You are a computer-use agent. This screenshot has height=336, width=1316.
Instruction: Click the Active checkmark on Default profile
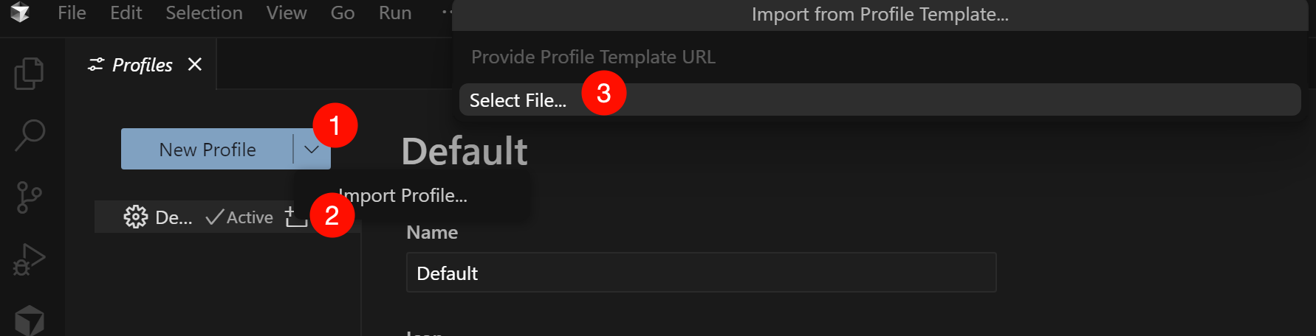point(239,217)
